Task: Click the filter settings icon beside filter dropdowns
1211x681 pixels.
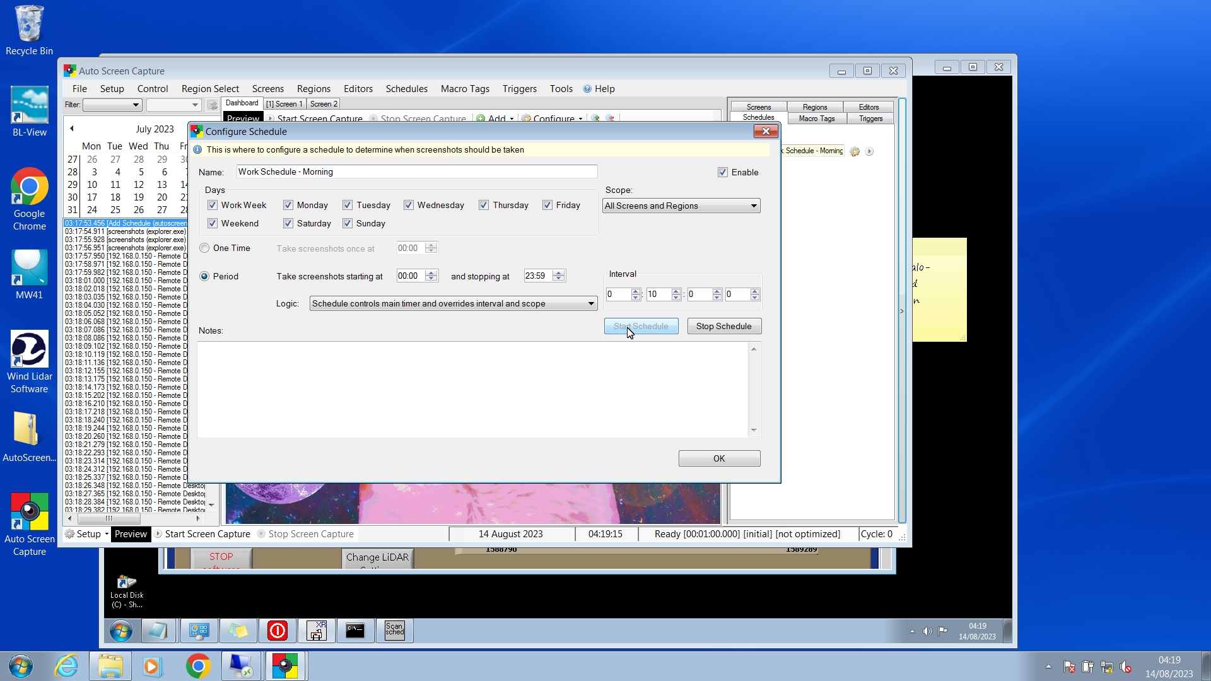Action: [213, 105]
